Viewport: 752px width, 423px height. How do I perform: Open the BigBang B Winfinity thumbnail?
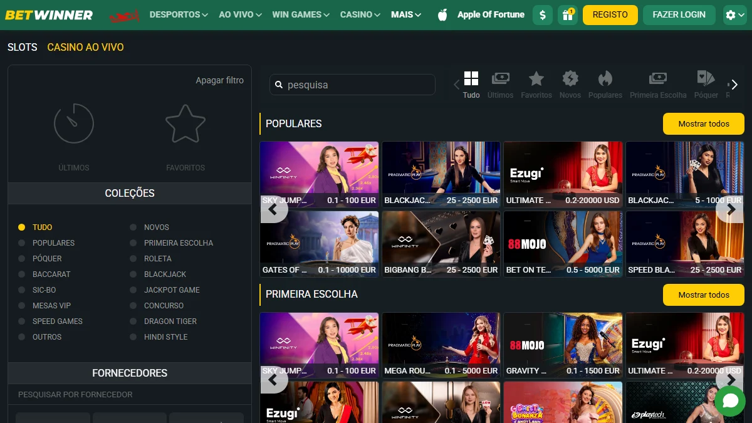[x=441, y=244]
